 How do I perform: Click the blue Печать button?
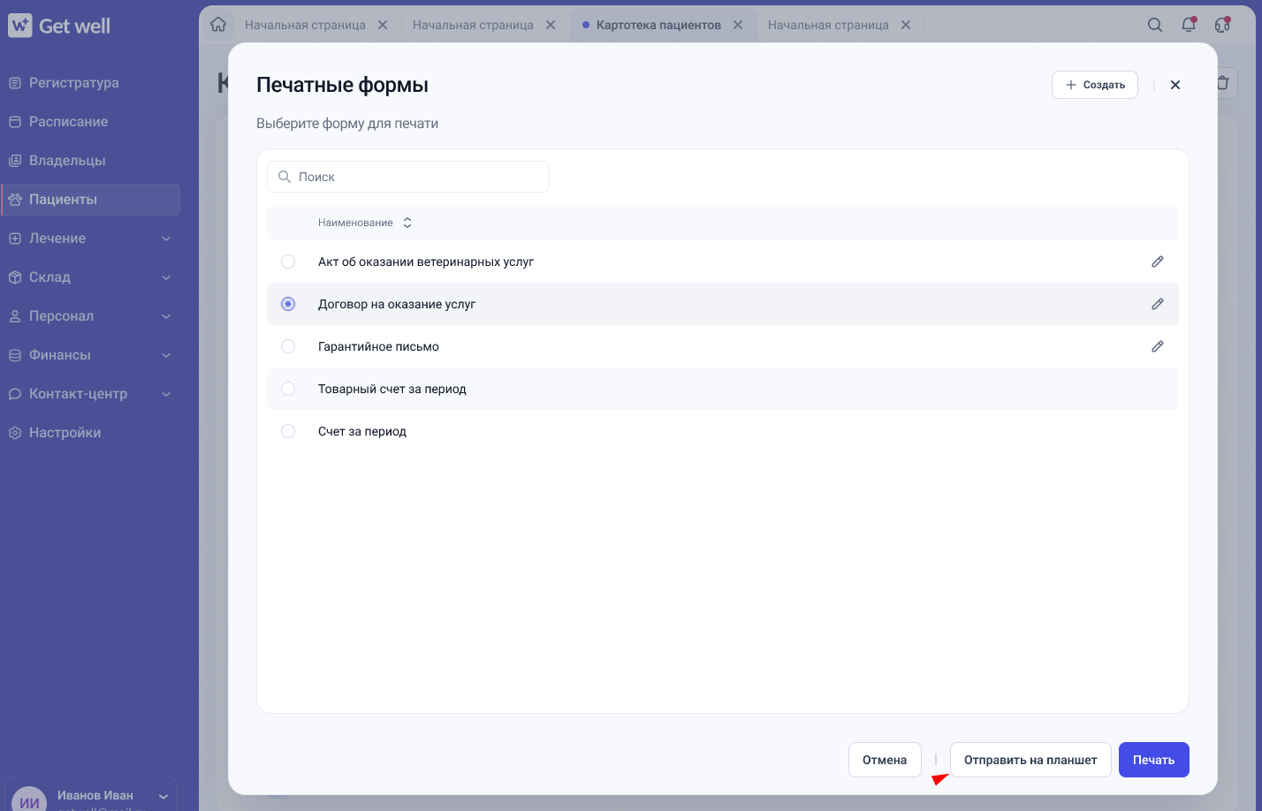pos(1154,760)
